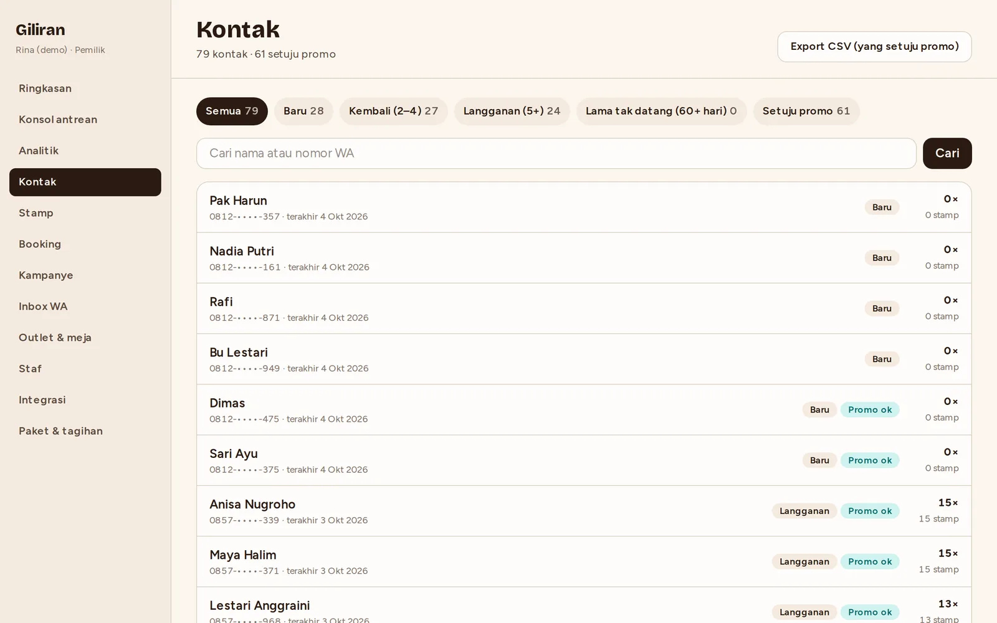
Task: Select Kontak in the sidebar
Action: pyautogui.click(x=85, y=182)
